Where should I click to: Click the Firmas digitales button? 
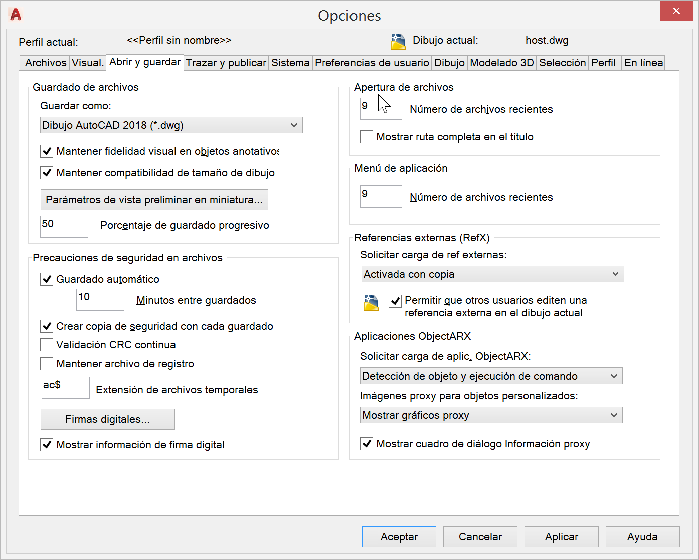107,419
